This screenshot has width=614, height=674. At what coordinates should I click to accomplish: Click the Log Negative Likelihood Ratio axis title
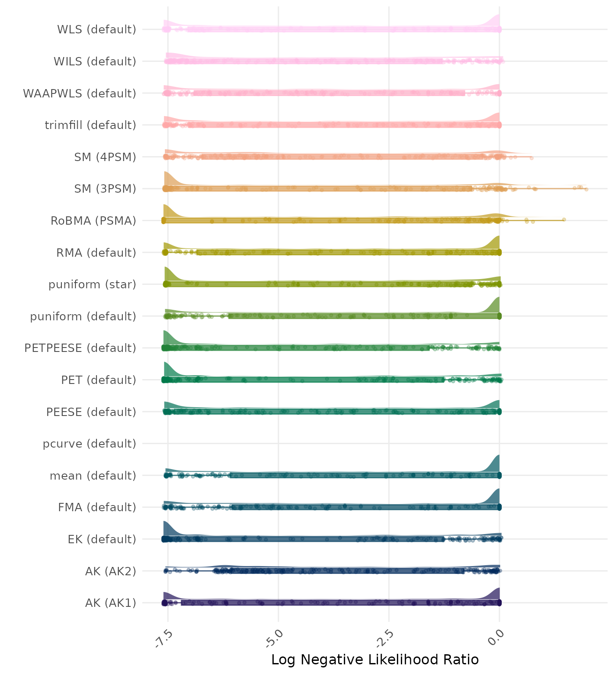point(375,660)
